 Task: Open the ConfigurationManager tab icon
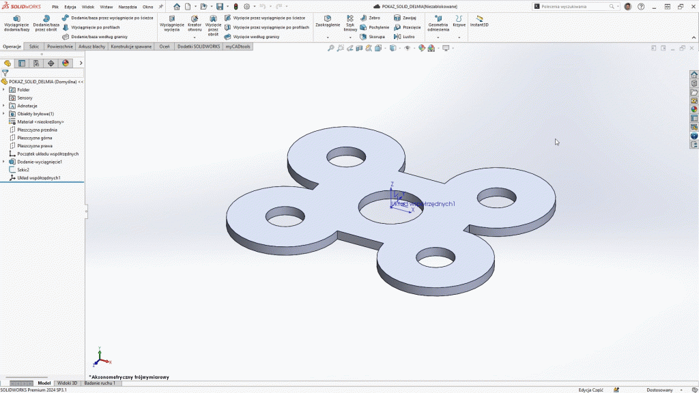(36, 63)
